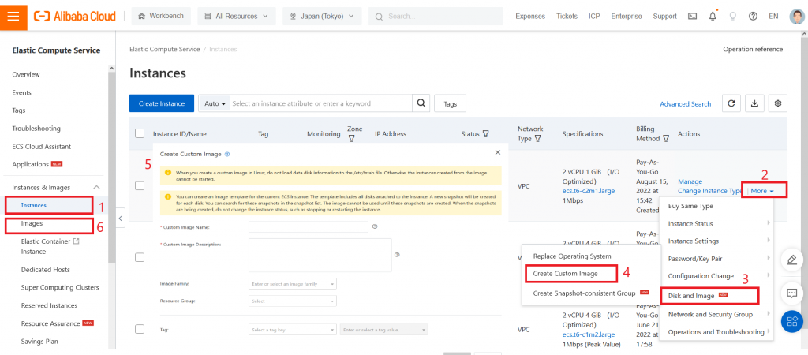Viewport: 808px width, 355px height.
Task: Collapse the left sidebar with arrow handle
Action: (120, 218)
